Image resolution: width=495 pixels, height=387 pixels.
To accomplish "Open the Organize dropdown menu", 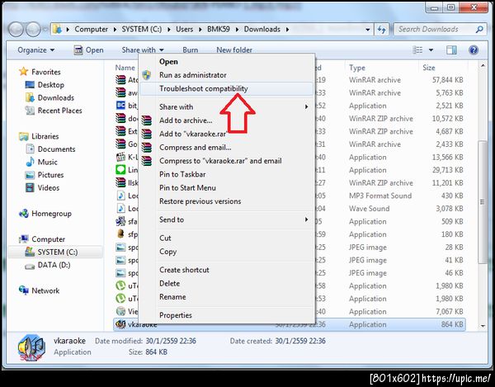I will 36,50.
